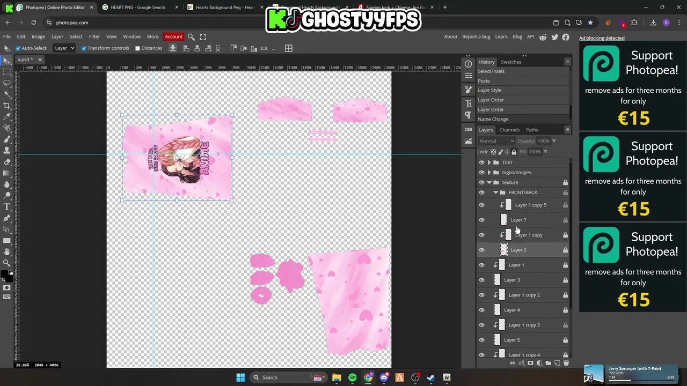687x386 pixels.
Task: Hide Layer 3 via eye icon
Action: (481, 280)
